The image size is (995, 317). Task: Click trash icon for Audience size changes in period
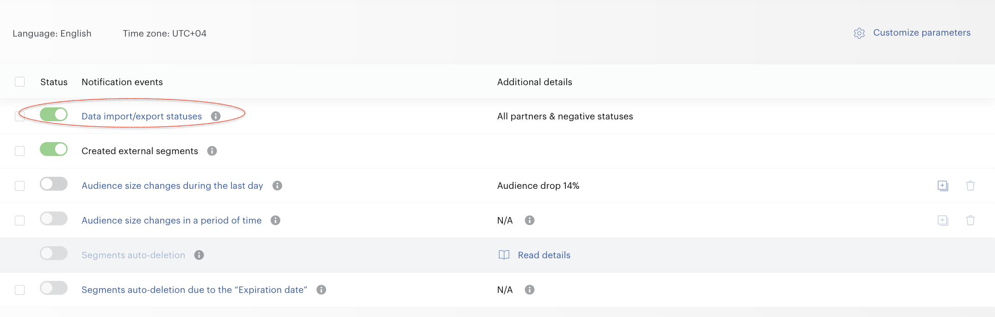pyautogui.click(x=970, y=220)
